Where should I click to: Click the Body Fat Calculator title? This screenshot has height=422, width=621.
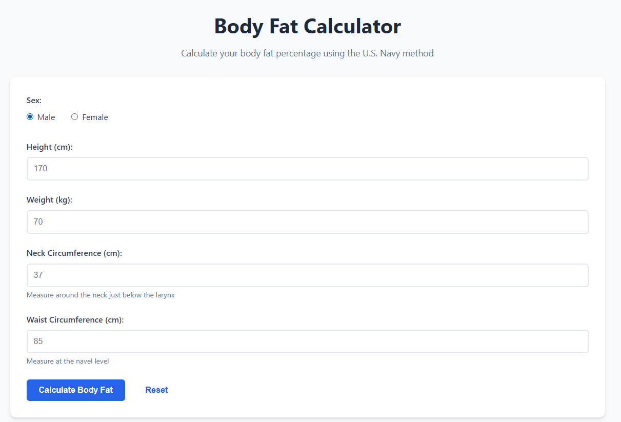click(x=307, y=26)
